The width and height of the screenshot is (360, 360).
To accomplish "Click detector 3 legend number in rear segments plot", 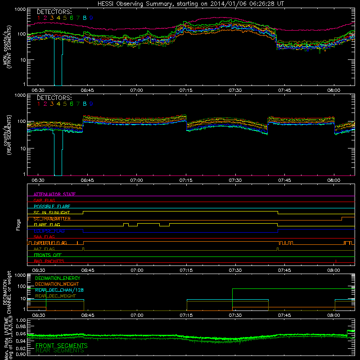I will coord(52,104).
